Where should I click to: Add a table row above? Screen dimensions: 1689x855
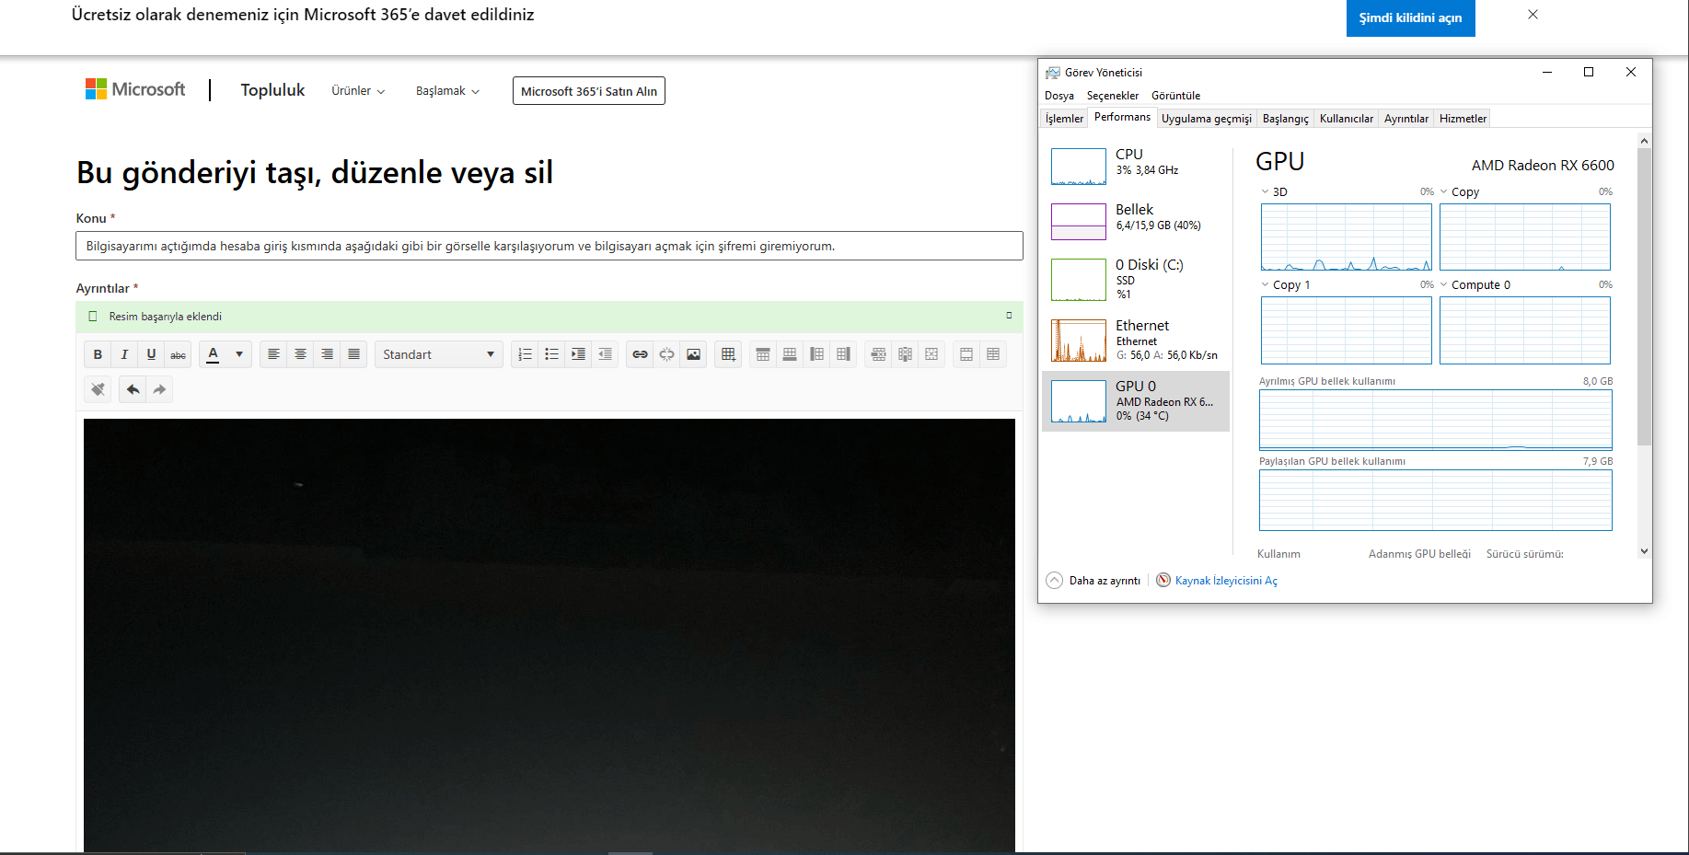click(x=763, y=354)
